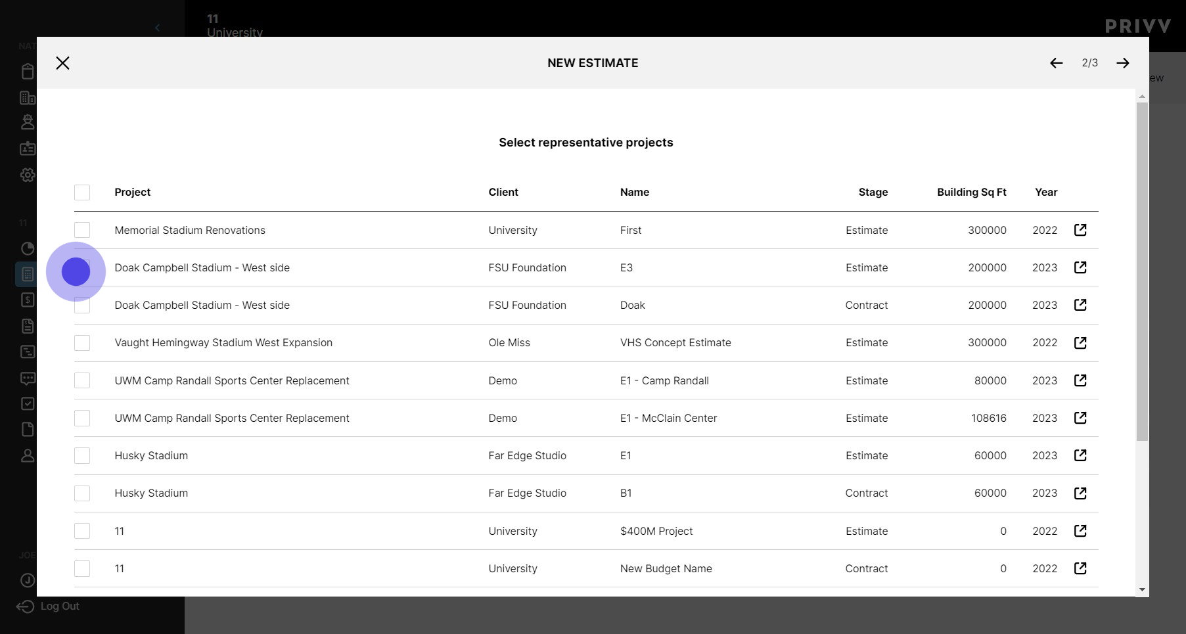Open the checkmark box icon in sidebar
The height and width of the screenshot is (634, 1186).
point(28,403)
